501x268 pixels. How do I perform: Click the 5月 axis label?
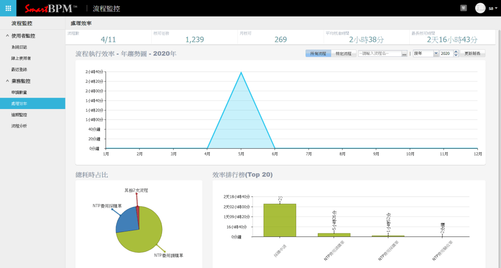pyautogui.click(x=241, y=154)
